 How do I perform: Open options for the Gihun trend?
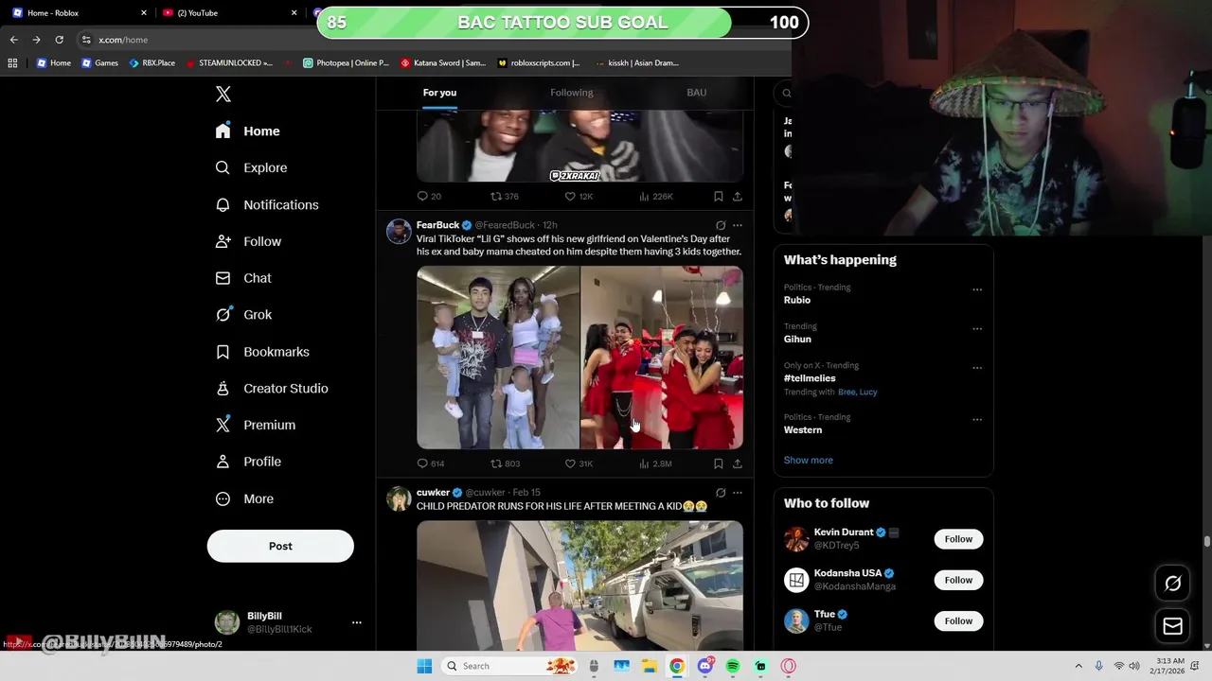(x=977, y=328)
